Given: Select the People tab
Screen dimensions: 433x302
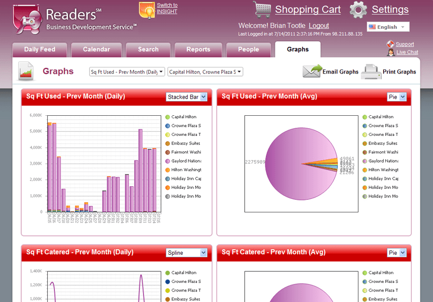Looking at the screenshot, I should pos(249,50).
